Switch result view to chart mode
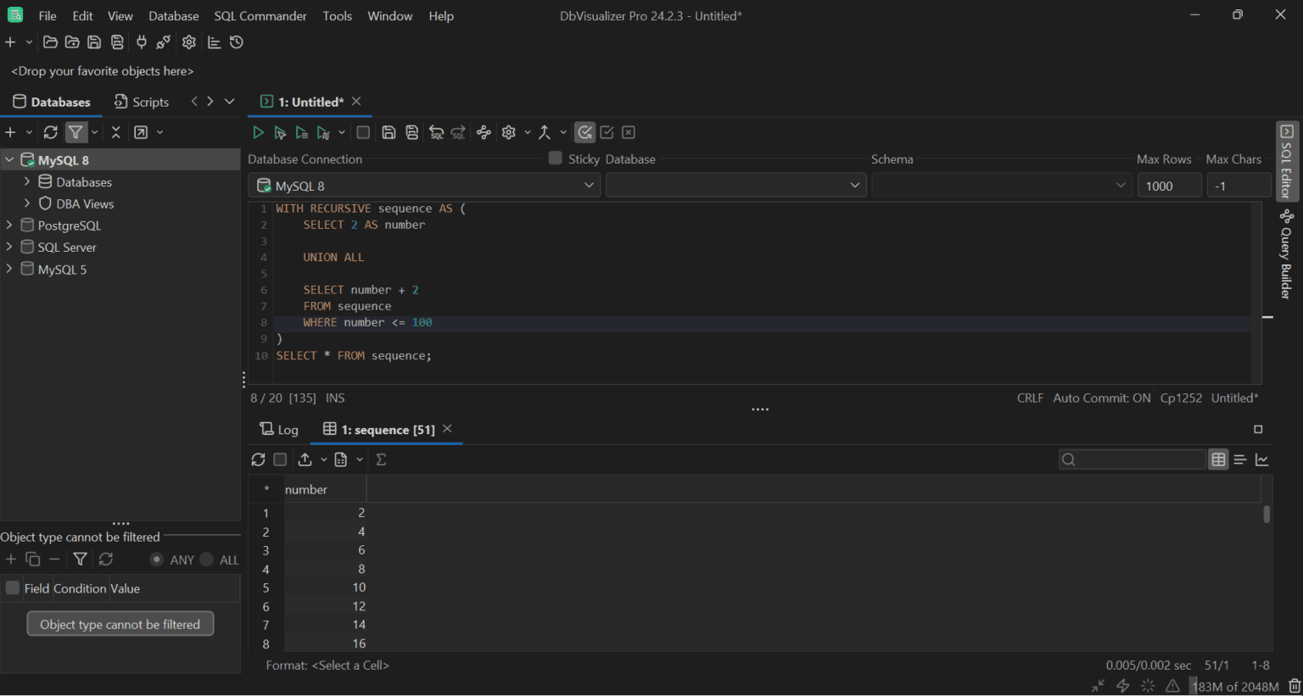The image size is (1303, 696). 1263,459
